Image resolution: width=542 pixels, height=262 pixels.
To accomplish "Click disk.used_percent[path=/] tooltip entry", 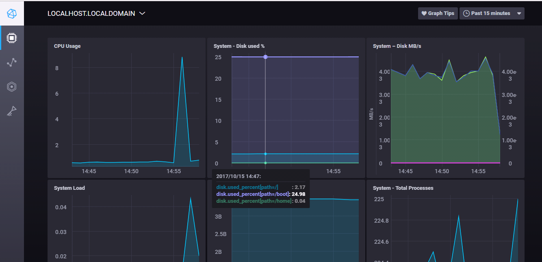I will coord(247,187).
